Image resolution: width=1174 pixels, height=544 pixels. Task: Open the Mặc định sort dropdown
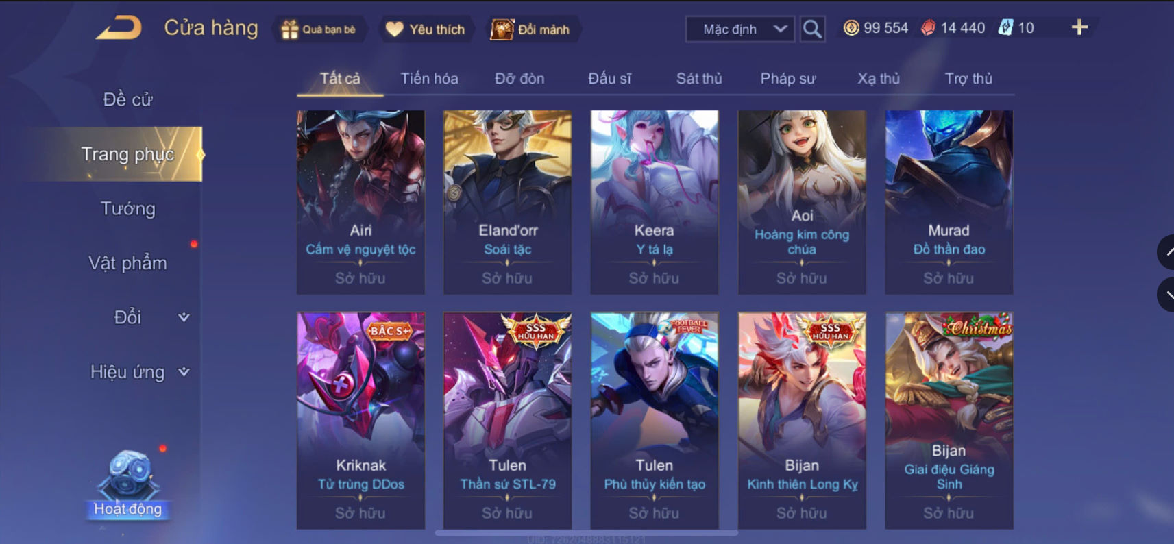pyautogui.click(x=741, y=29)
